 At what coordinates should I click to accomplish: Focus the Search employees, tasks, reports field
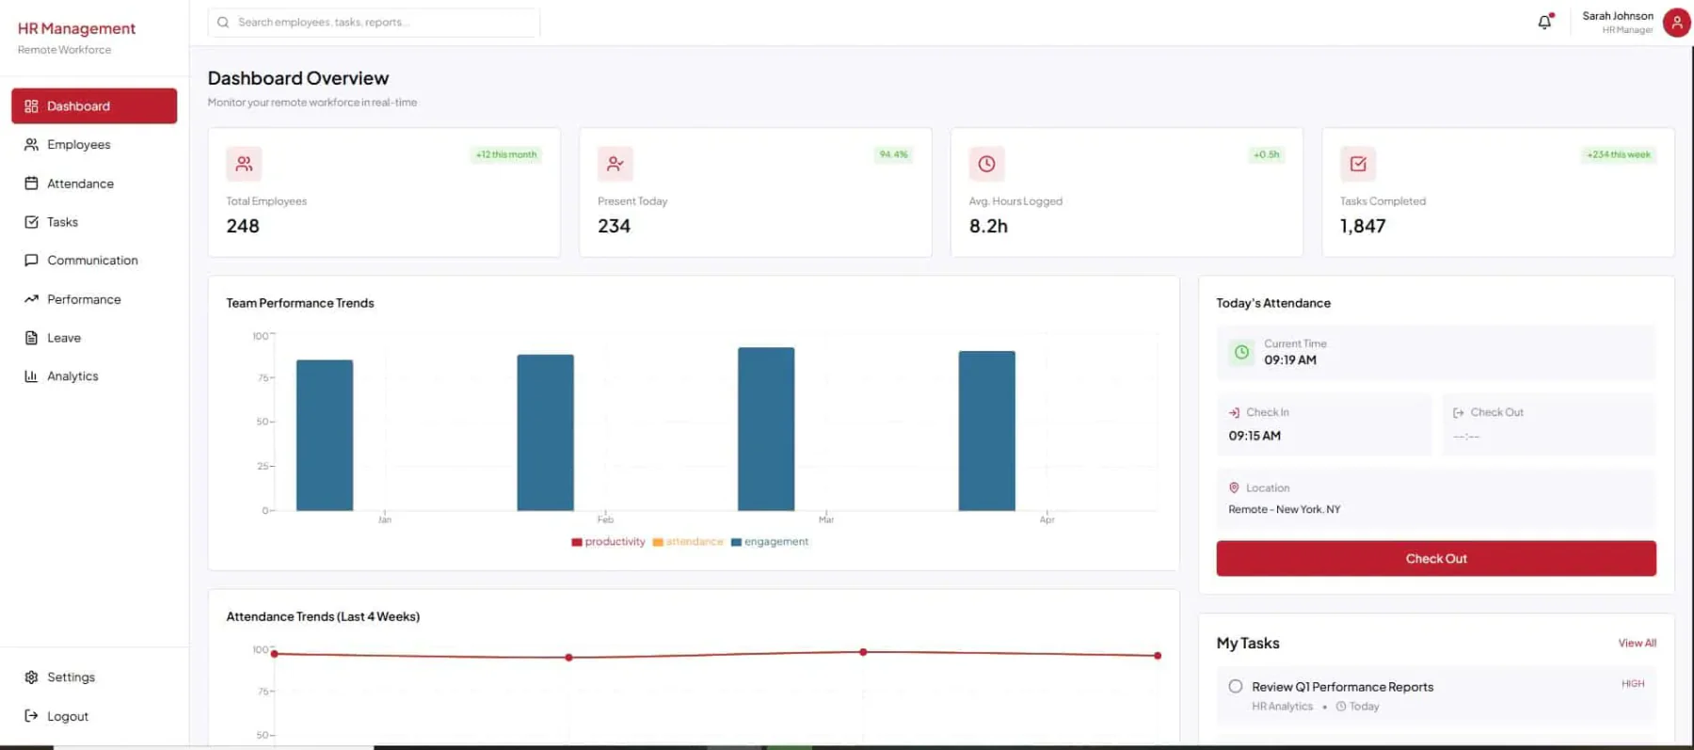pos(374,23)
